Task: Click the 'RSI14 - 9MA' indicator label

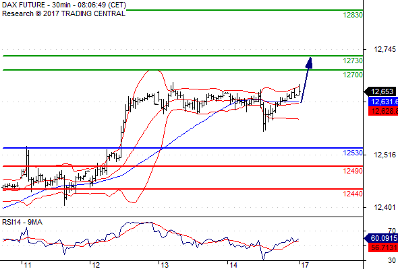Action: click(x=22, y=222)
